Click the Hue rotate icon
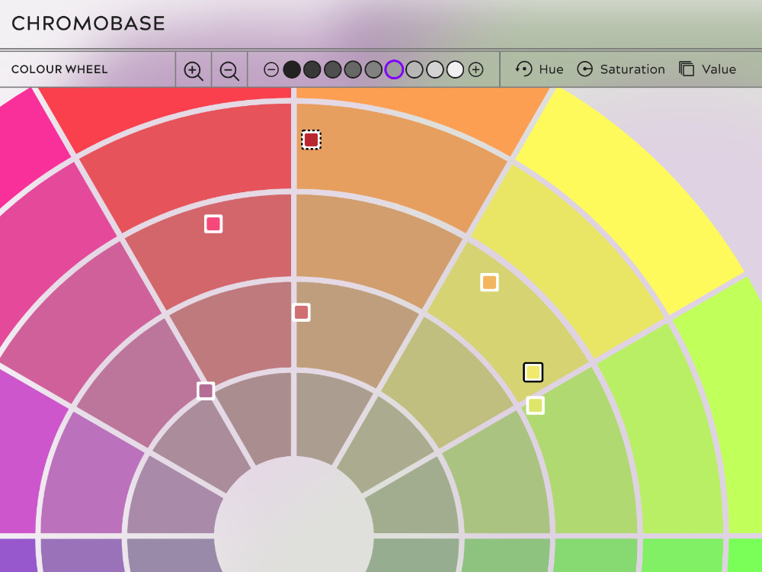The width and height of the screenshot is (762, 572). 524,69
